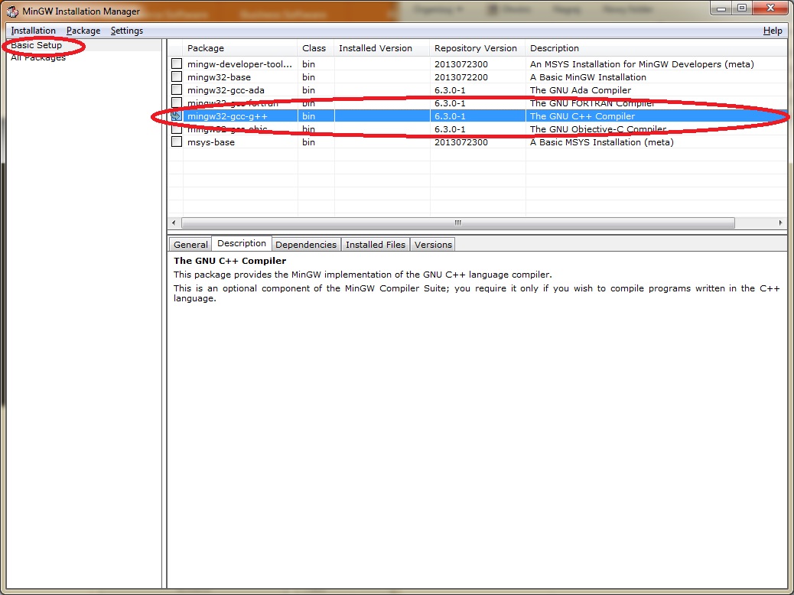The image size is (794, 595).
Task: Select the mingw-developer-tool... package name
Action: click(239, 64)
